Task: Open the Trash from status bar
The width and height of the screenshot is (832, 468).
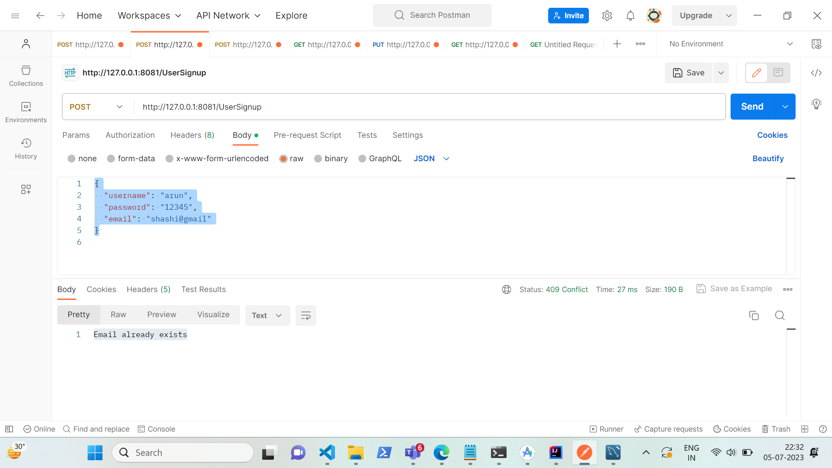Action: pyautogui.click(x=776, y=429)
